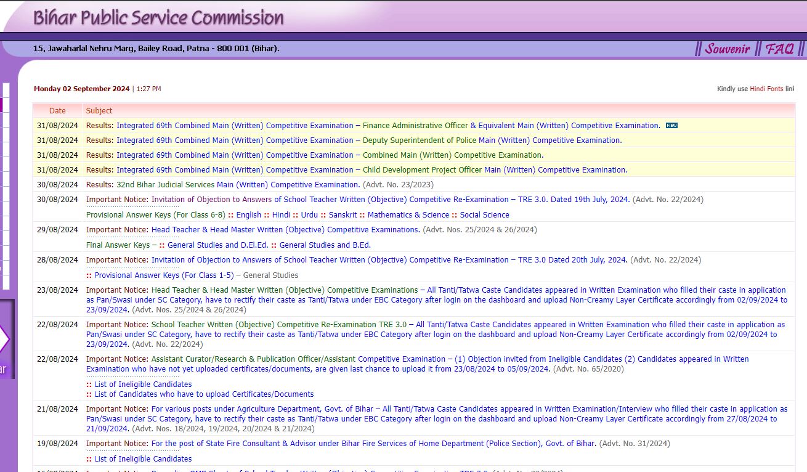The image size is (807, 472).
Task: Open Provisional Answer Keys (For Class 1-5) link
Action: [x=164, y=275]
